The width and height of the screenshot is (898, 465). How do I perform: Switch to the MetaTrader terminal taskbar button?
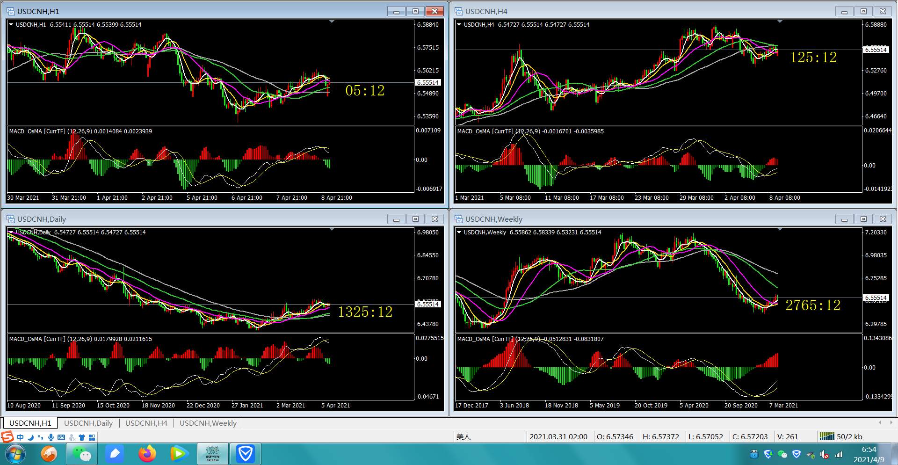click(x=213, y=454)
